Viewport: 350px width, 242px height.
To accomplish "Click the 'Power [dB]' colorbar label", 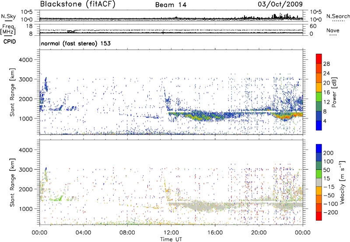I will tap(334, 92).
